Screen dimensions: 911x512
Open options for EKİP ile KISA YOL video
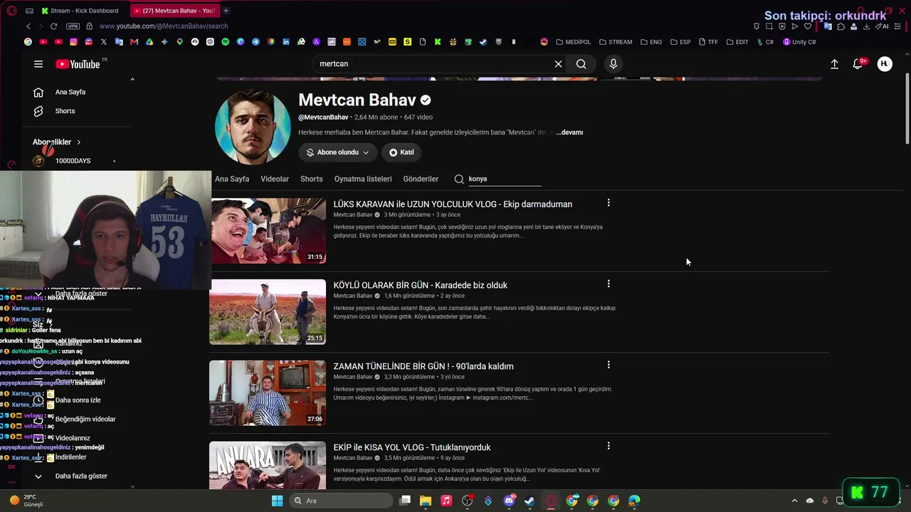tap(609, 446)
